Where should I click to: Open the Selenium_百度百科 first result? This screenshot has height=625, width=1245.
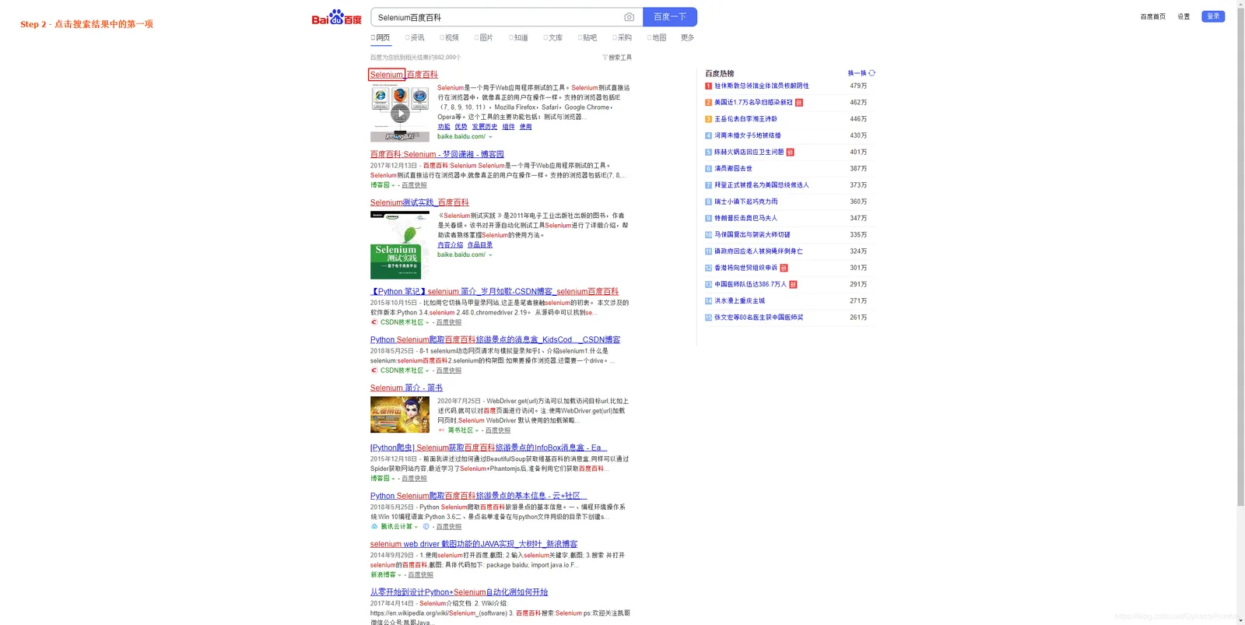[404, 75]
